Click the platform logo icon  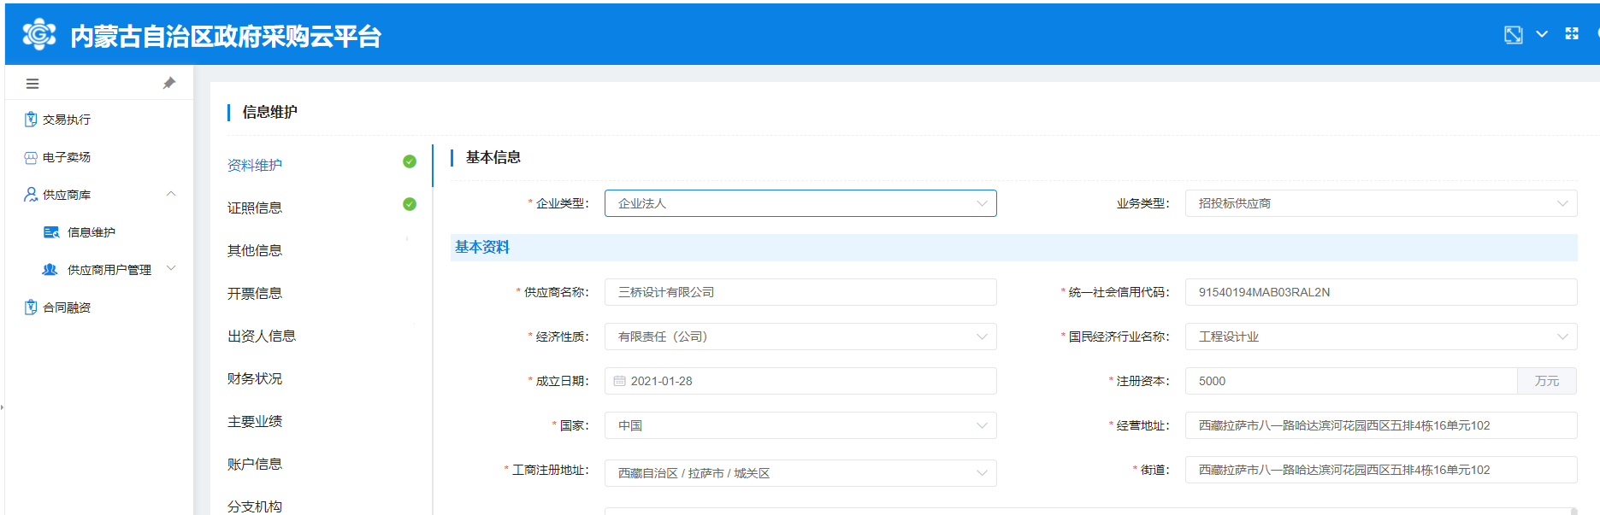(38, 35)
